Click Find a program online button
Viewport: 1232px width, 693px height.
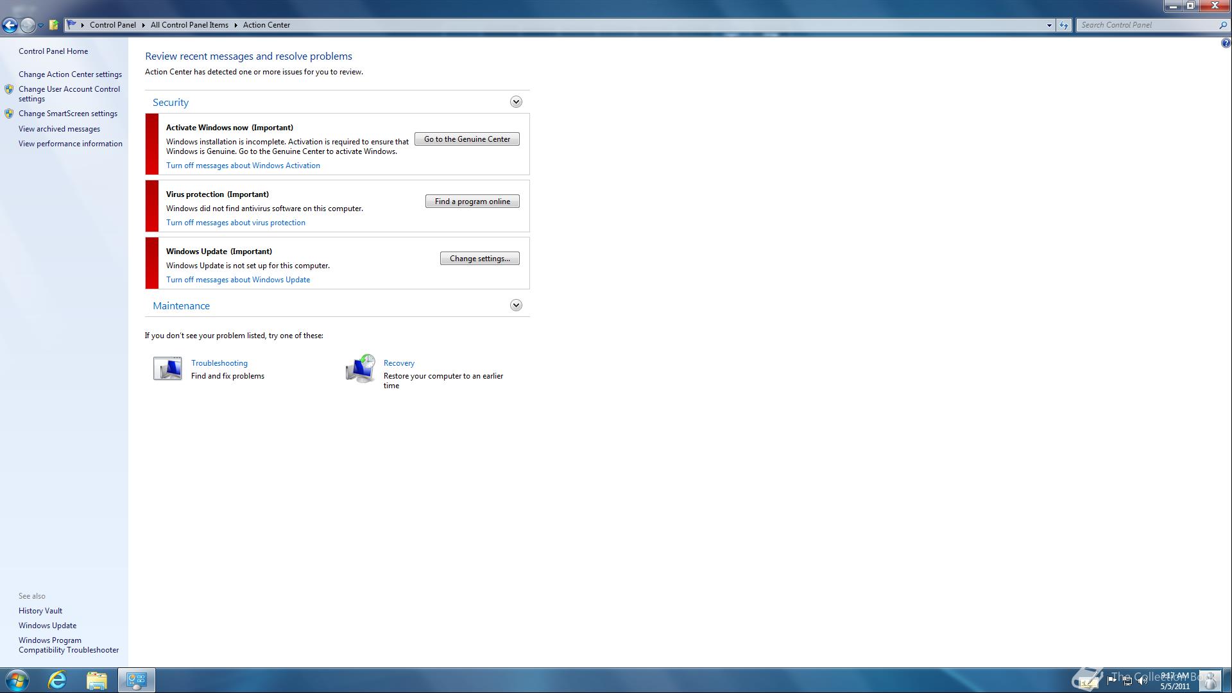point(472,201)
